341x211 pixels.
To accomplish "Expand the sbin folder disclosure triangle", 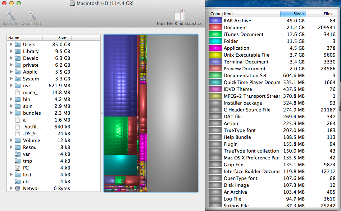I will pos(11,106).
